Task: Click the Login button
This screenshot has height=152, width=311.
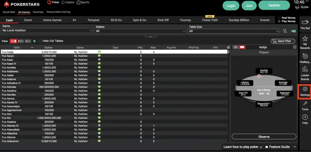Action: (x=231, y=5)
